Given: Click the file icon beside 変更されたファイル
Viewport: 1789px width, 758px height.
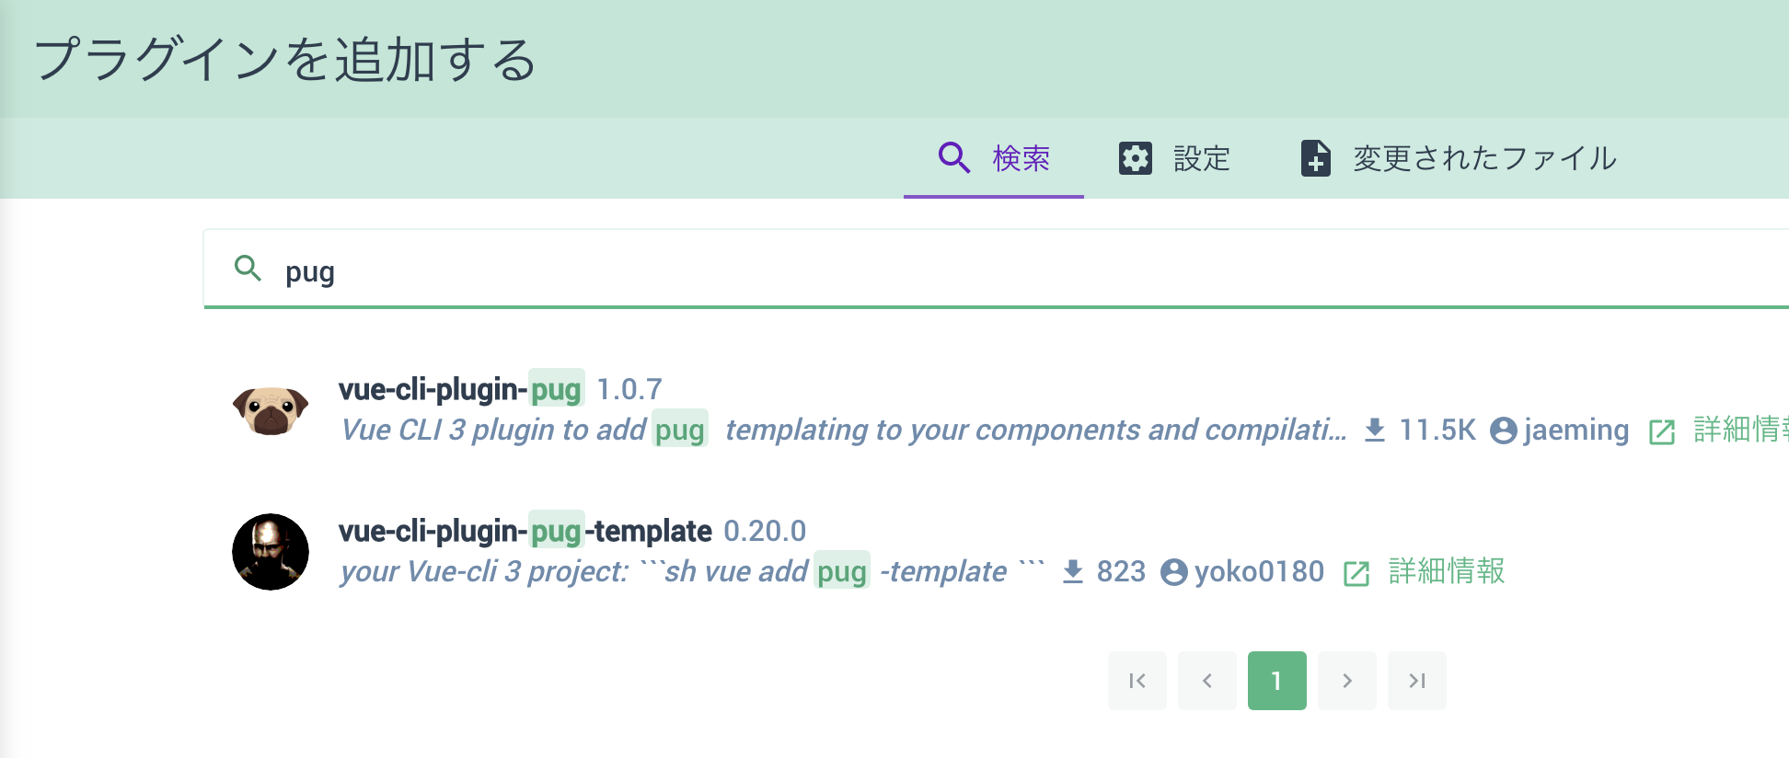Looking at the screenshot, I should (1315, 157).
